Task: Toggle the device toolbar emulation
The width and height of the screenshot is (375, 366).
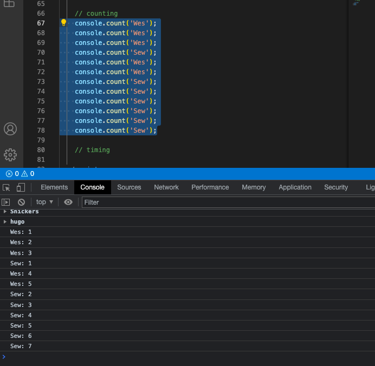Action: [x=21, y=187]
